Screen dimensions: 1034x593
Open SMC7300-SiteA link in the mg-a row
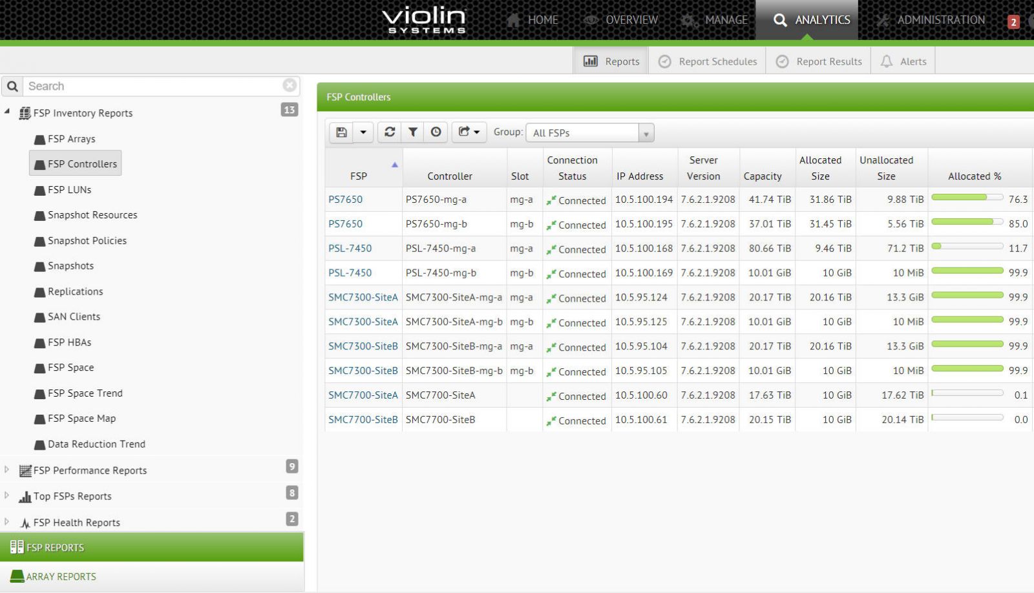pos(363,297)
